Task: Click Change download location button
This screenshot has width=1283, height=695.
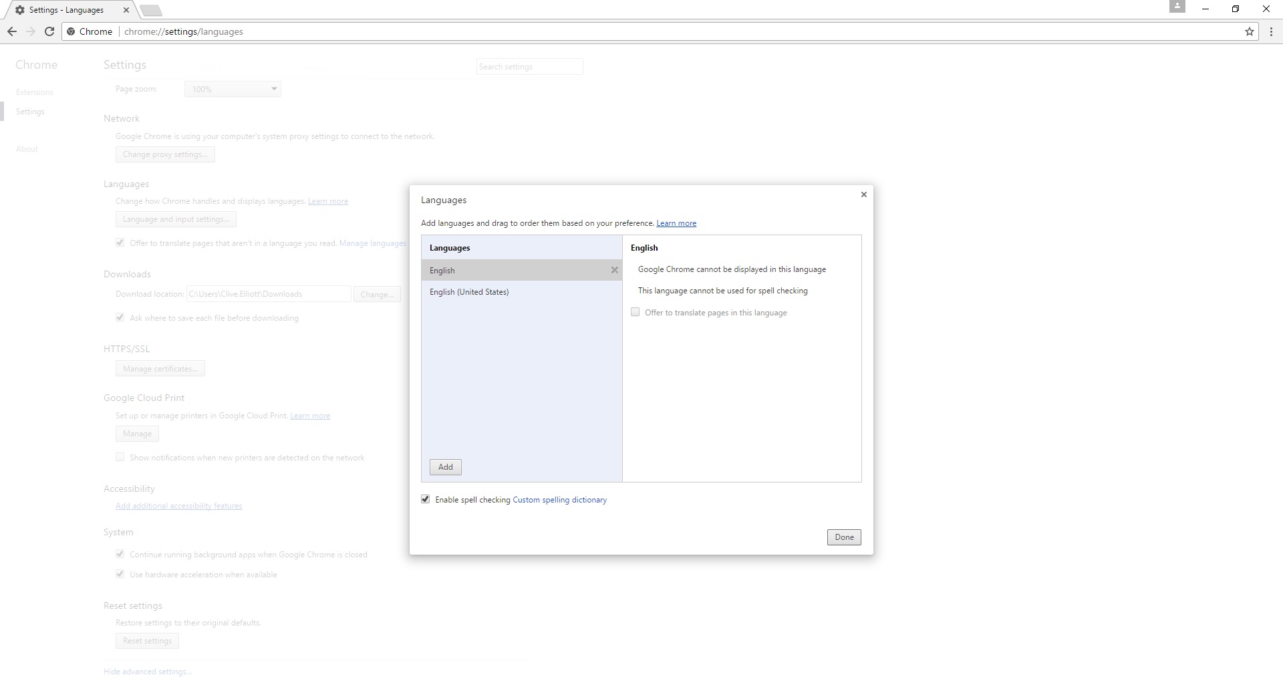Action: (x=377, y=294)
